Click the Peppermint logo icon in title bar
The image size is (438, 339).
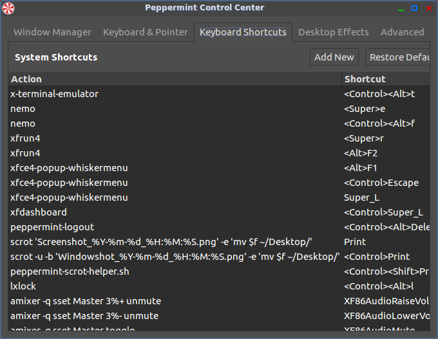8,8
